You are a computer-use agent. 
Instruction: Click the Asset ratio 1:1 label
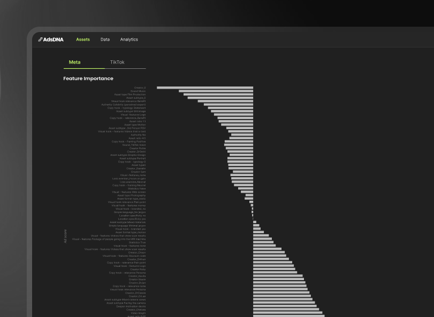tap(138, 122)
